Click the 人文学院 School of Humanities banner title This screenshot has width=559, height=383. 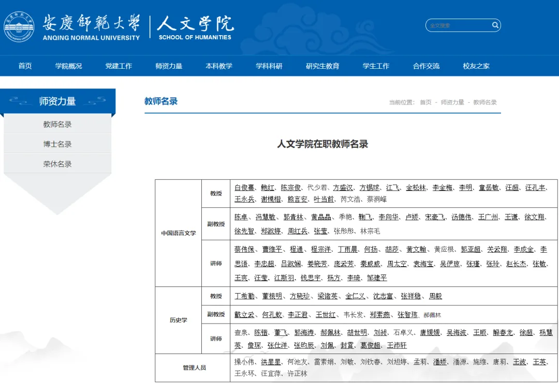[195, 27]
